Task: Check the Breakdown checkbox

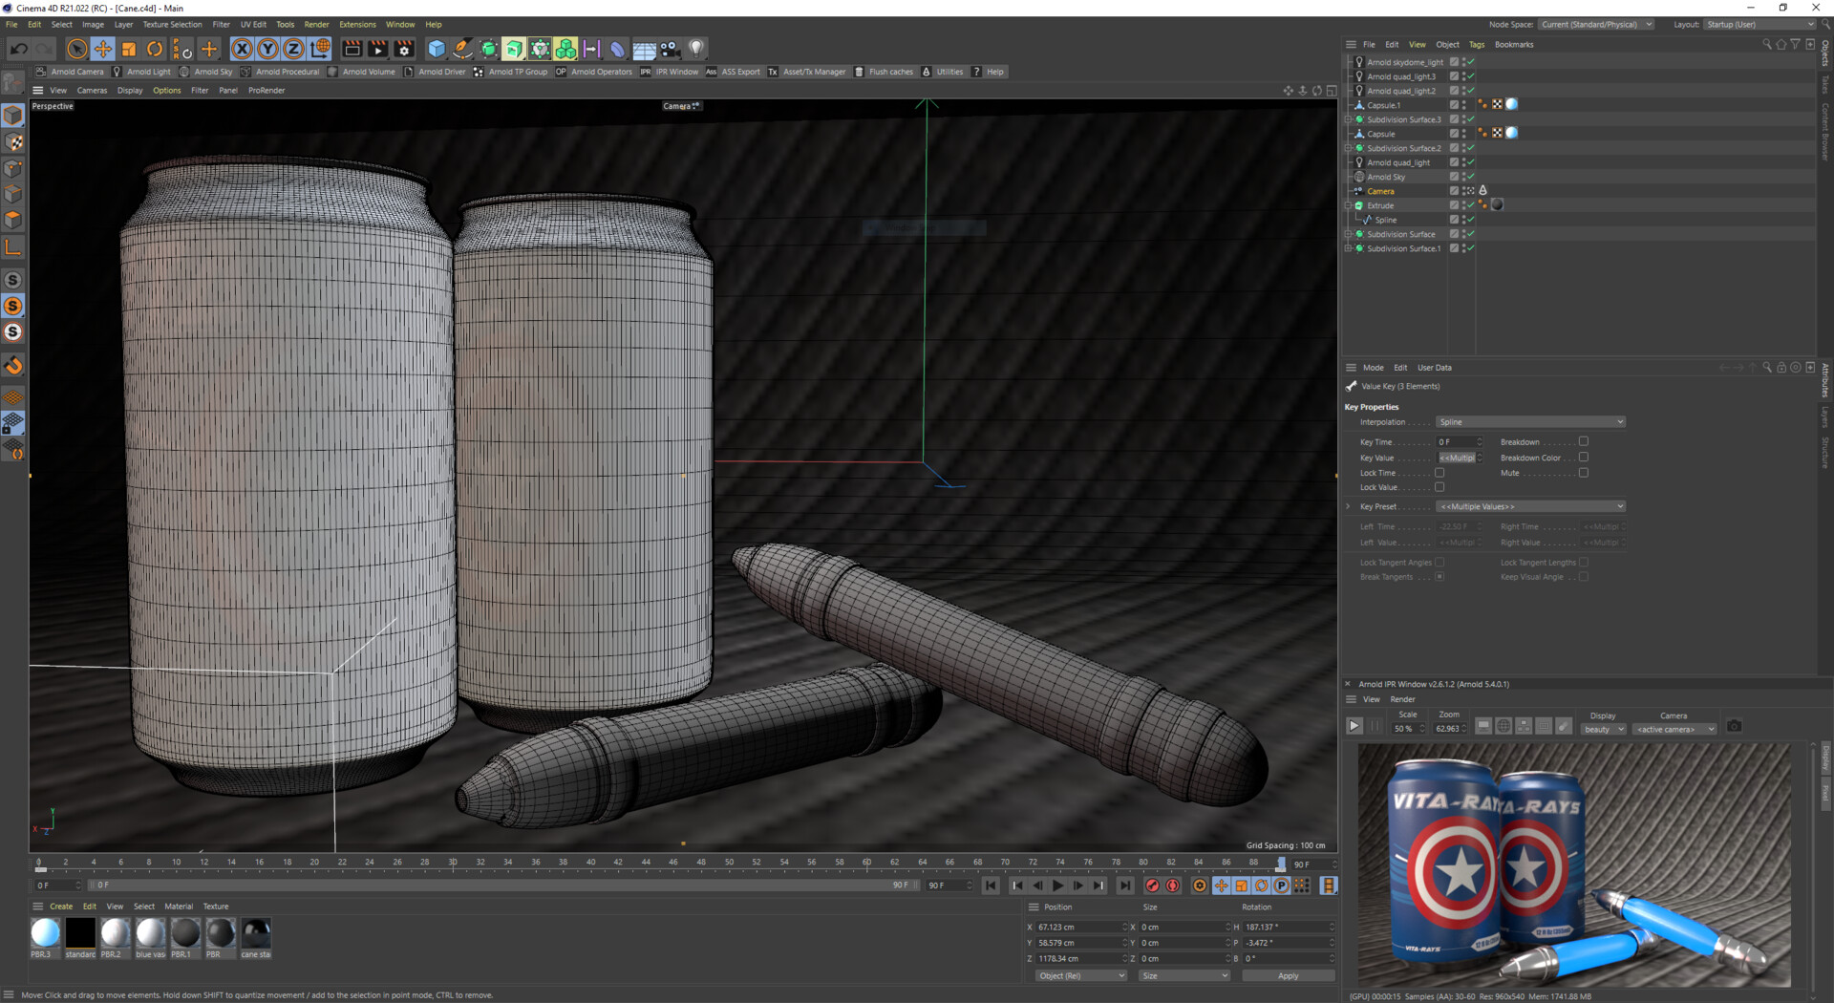Action: pos(1583,441)
